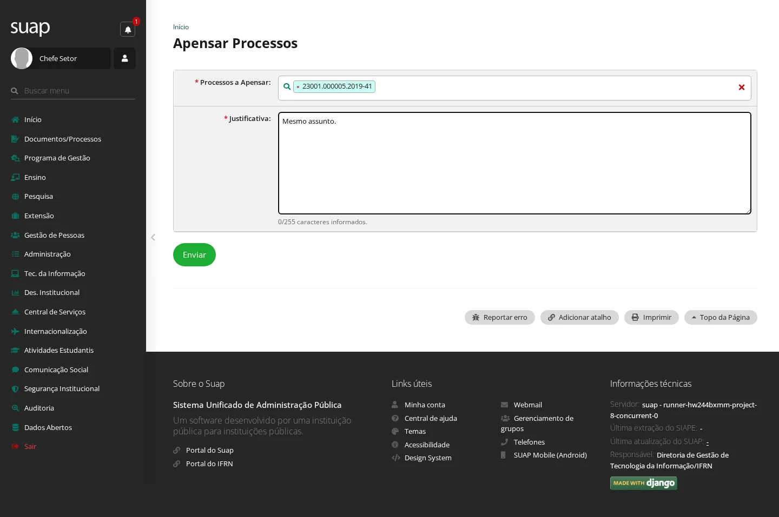The height and width of the screenshot is (517, 779).
Task: Click the Reportar erro button
Action: tap(500, 318)
